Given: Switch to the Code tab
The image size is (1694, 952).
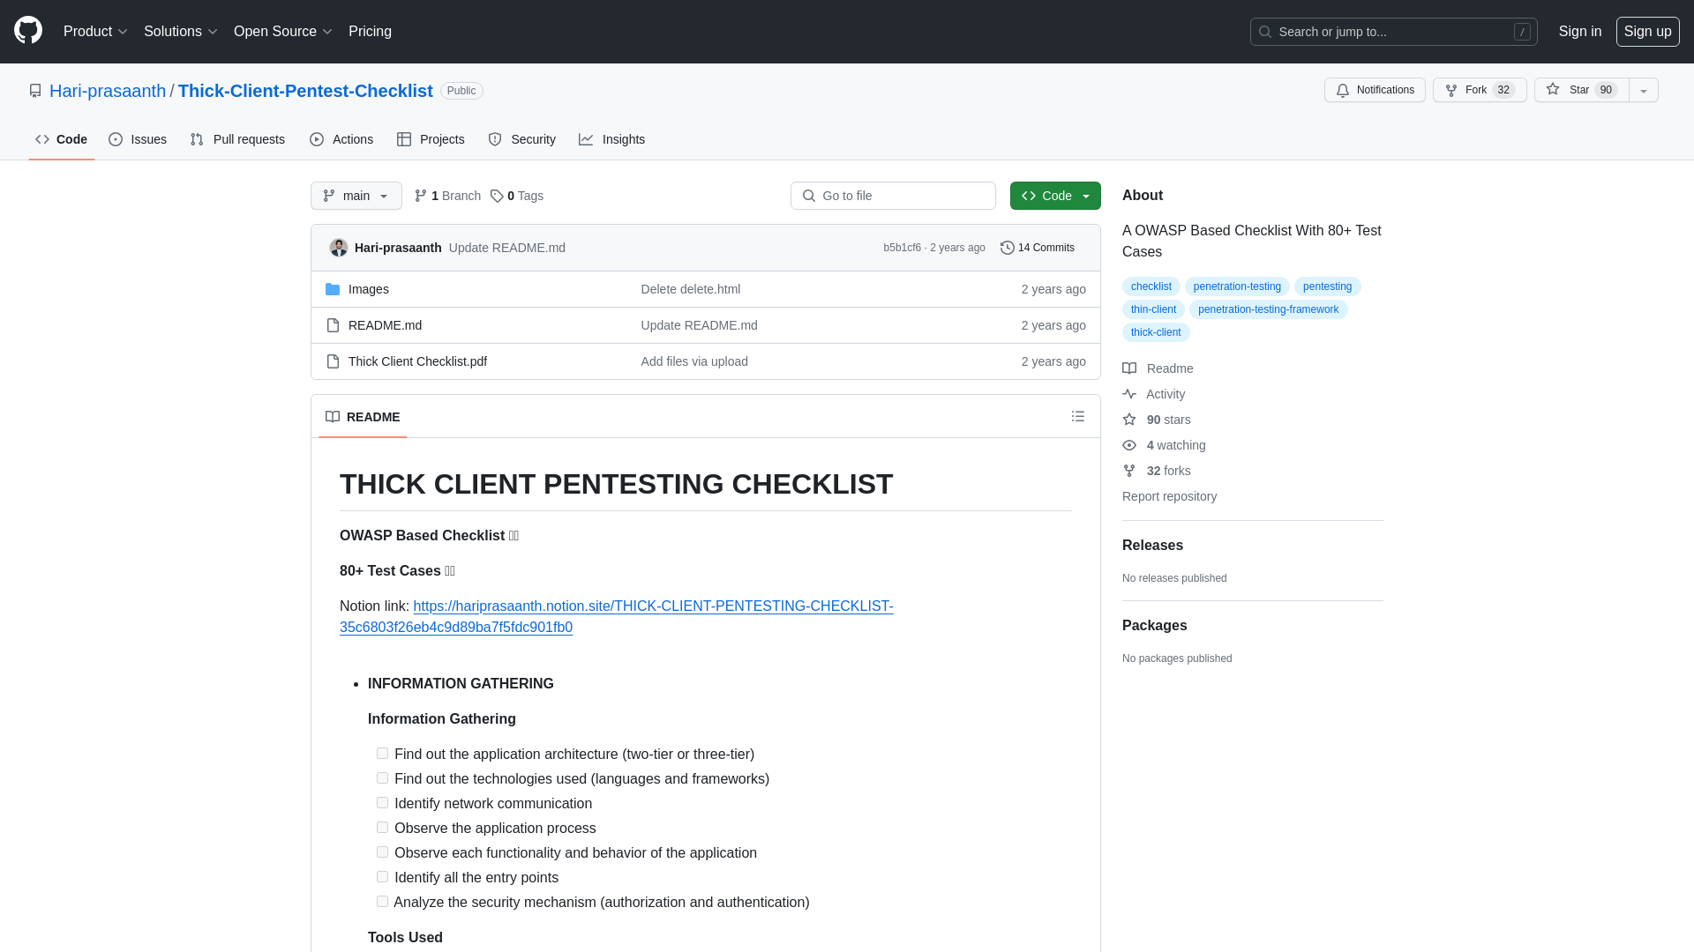Looking at the screenshot, I should pos(62,139).
